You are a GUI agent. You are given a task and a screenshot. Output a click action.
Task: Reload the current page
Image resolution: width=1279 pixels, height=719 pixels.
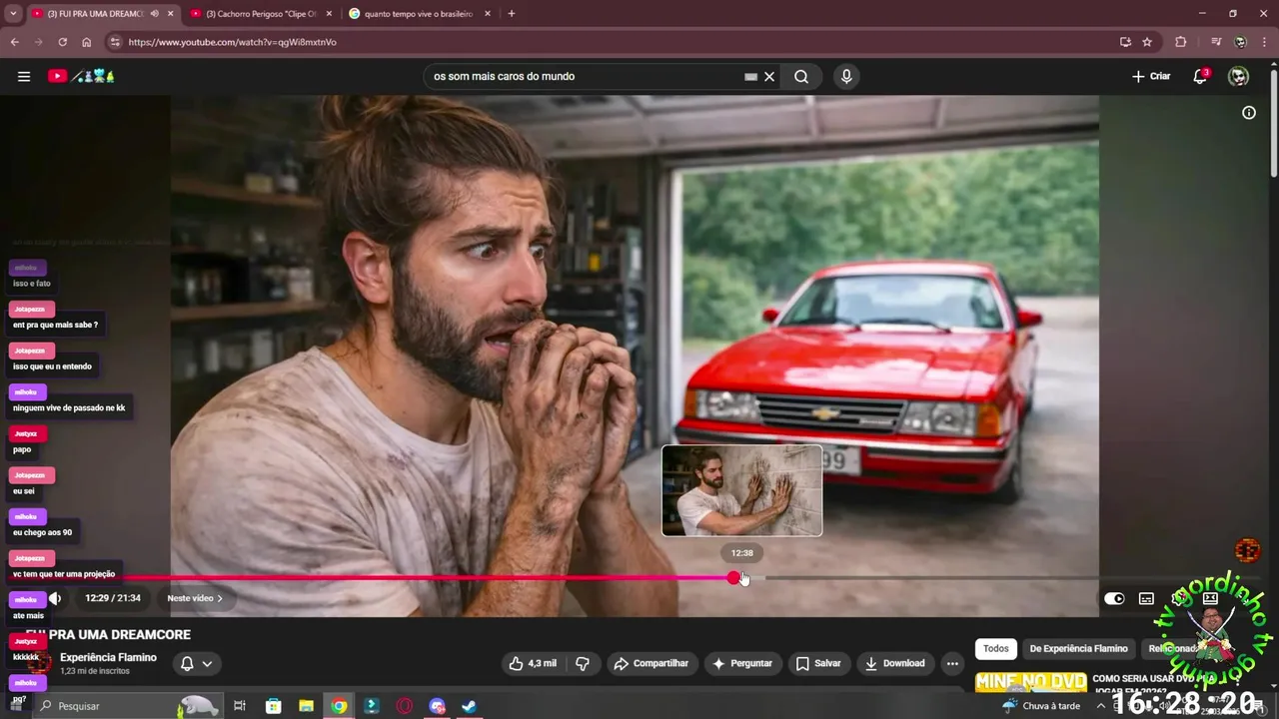62,42
